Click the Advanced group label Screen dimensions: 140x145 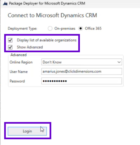tap(18, 55)
